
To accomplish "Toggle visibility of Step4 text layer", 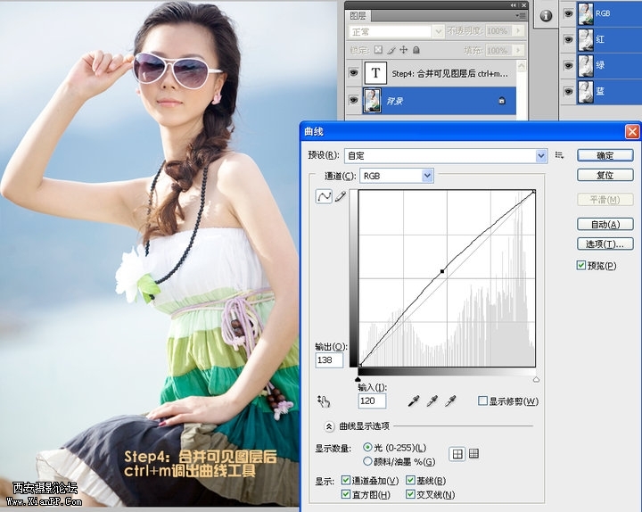I will pos(353,73).
